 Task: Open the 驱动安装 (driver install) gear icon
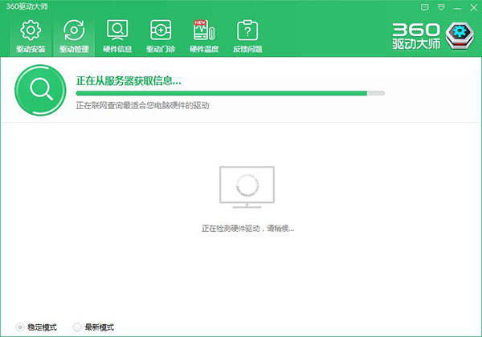(30, 36)
